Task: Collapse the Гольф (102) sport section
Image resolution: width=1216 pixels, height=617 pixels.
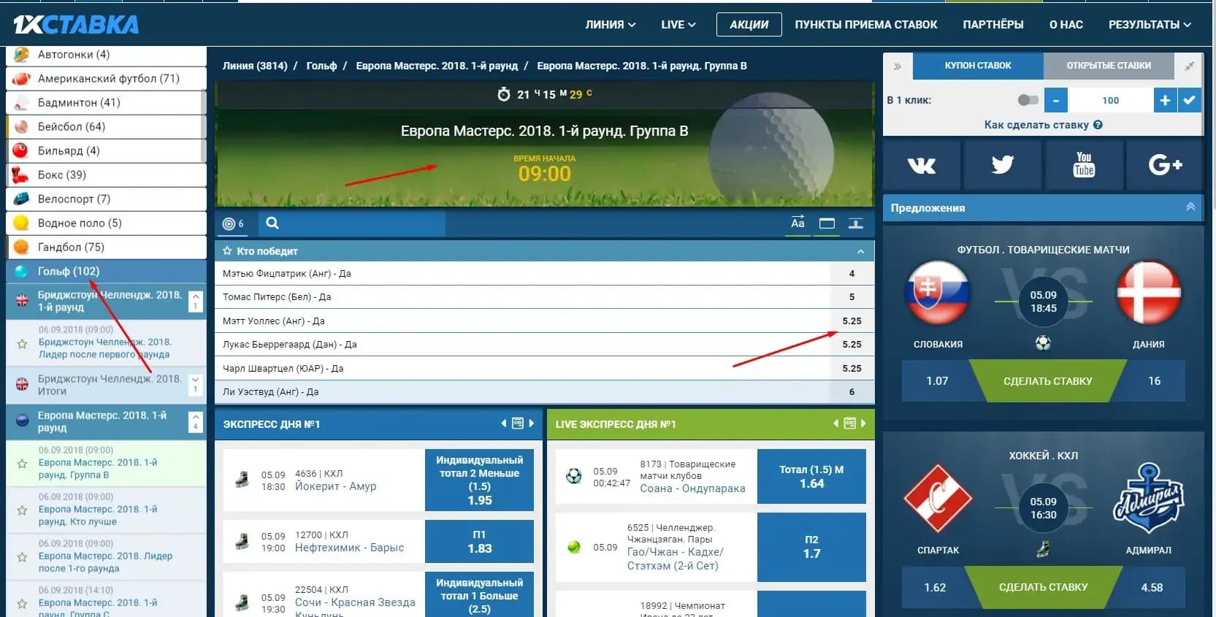Action: coord(106,272)
